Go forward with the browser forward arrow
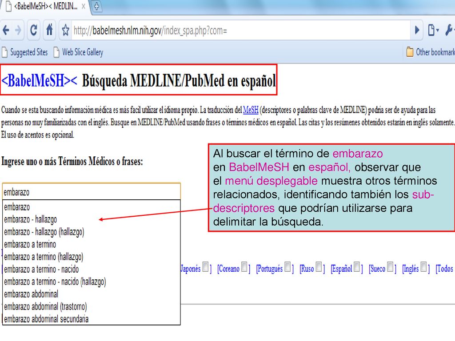This screenshot has height=341, width=455. pos(18,30)
